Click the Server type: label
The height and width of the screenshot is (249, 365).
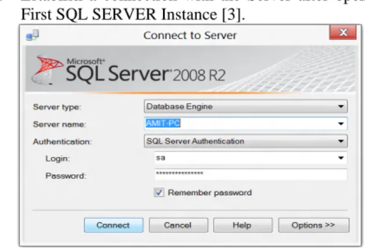[x=57, y=107]
